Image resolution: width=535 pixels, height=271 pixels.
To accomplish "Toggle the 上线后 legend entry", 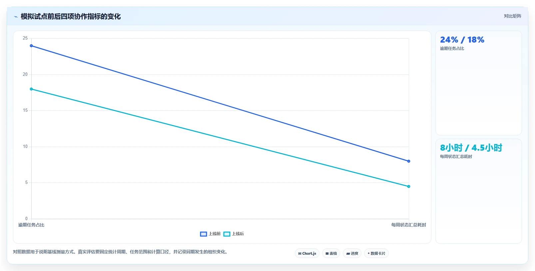I will [x=234, y=234].
